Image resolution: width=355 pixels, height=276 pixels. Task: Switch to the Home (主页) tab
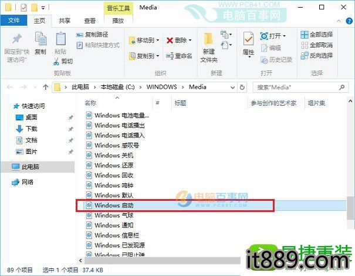[x=39, y=21]
